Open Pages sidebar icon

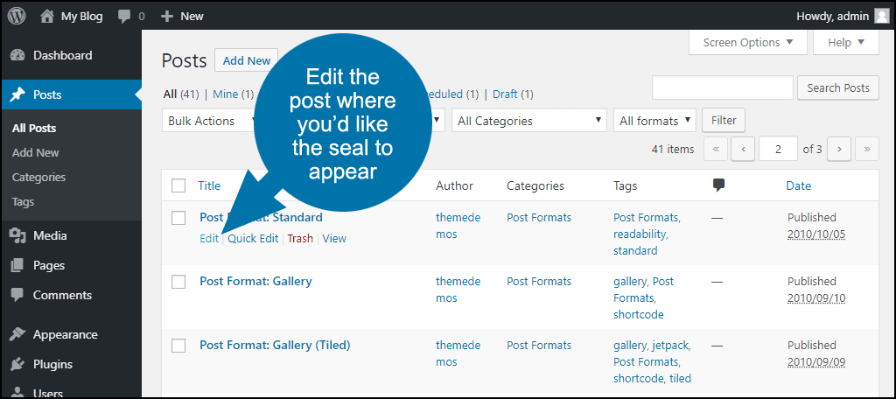[17, 265]
